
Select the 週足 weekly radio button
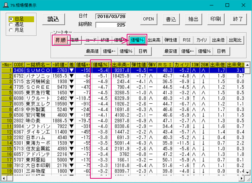click(x=12, y=25)
